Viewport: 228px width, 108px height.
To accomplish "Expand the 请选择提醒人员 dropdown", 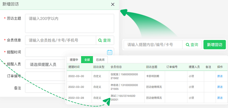I will (46, 64).
